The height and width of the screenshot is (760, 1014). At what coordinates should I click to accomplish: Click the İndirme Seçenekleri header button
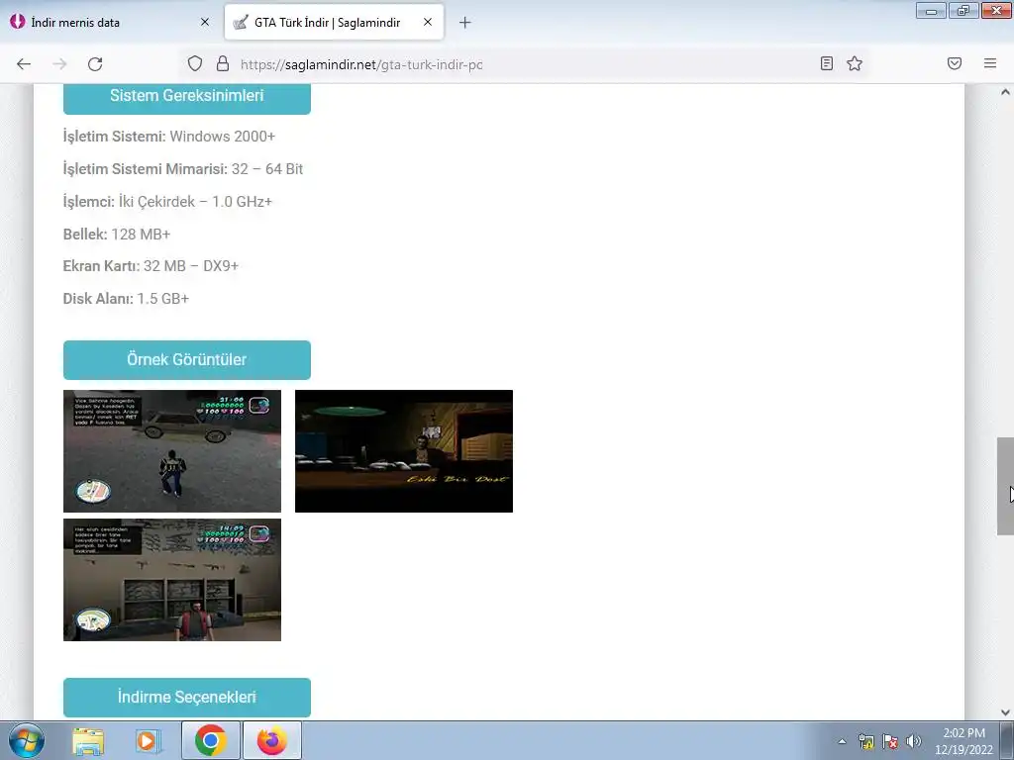point(187,698)
